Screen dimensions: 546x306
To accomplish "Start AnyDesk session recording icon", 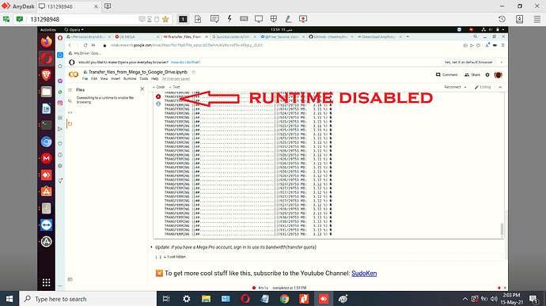I will click(303, 19).
